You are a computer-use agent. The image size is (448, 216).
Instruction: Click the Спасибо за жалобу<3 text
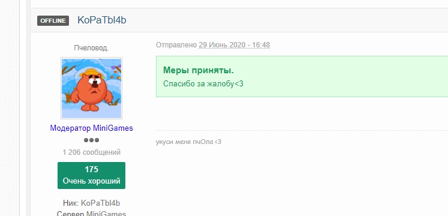pyautogui.click(x=203, y=84)
